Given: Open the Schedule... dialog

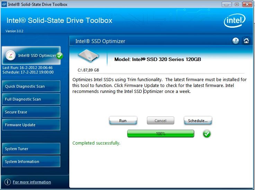Looking at the screenshot, I should [198, 121].
